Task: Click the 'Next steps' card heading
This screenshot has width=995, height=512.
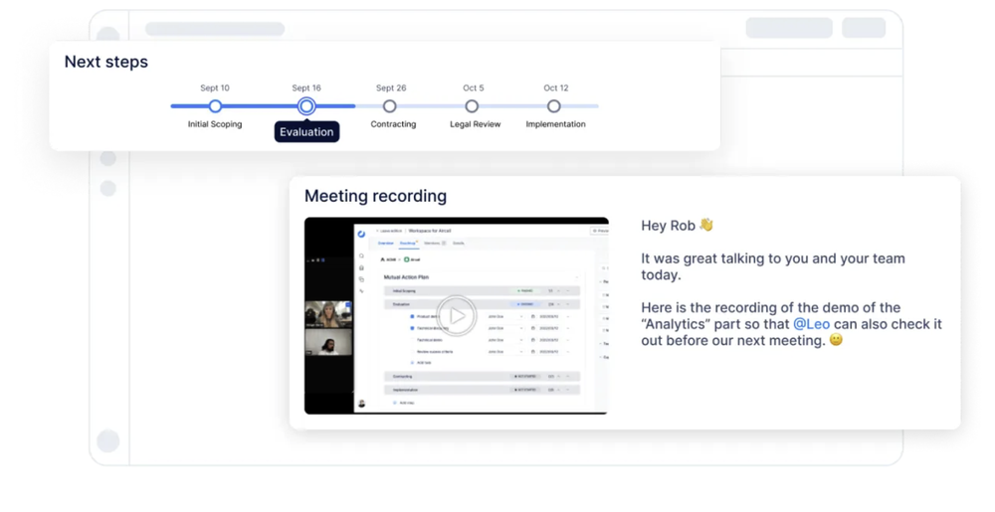Action: click(x=106, y=62)
